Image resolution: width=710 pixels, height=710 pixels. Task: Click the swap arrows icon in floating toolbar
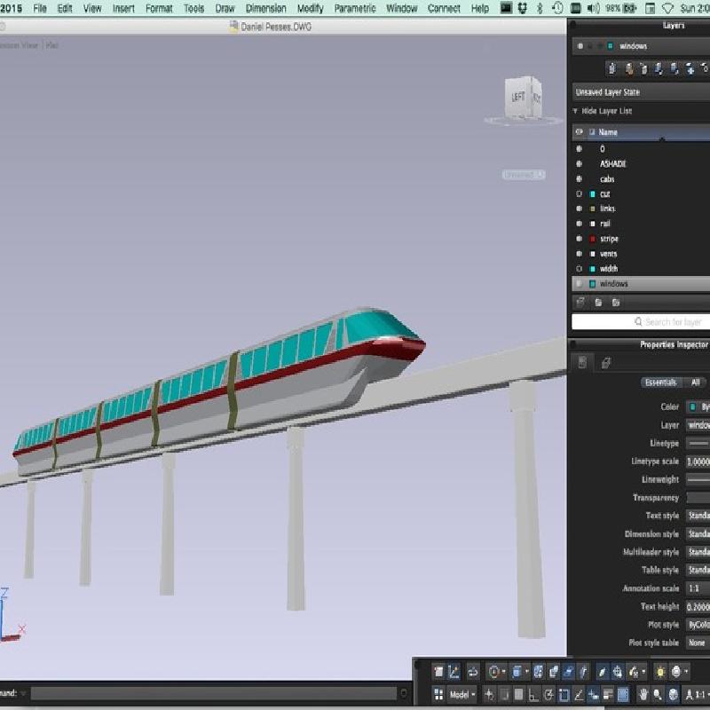[473, 672]
